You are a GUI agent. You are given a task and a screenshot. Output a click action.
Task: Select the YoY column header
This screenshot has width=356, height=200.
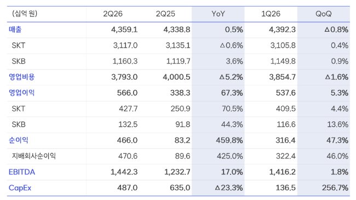tap(218, 14)
